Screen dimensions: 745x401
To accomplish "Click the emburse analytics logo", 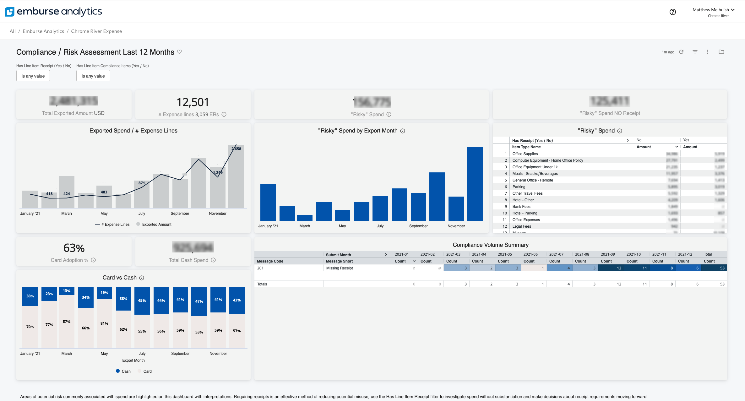I will point(53,12).
